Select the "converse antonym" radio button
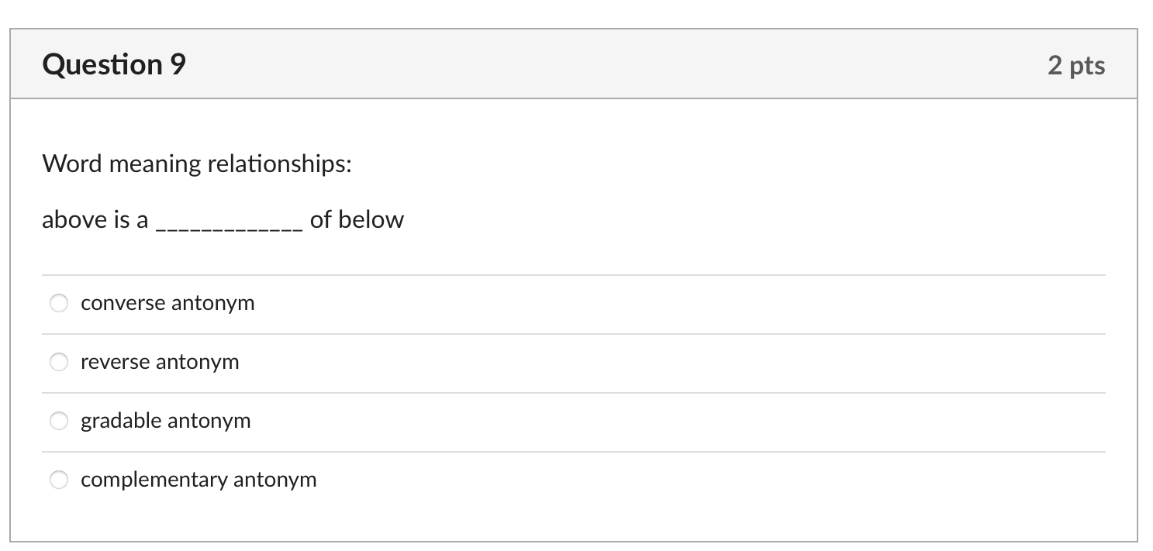The image size is (1153, 551). (x=60, y=303)
